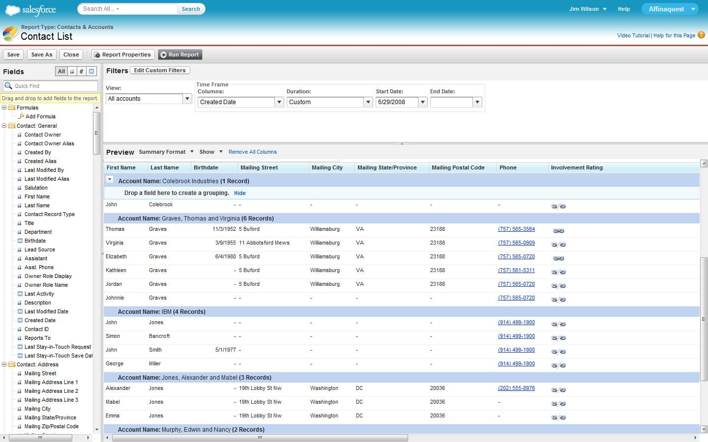This screenshot has width=708, height=442.
Task: Filter fields by date type calendar icon
Action: click(91, 71)
